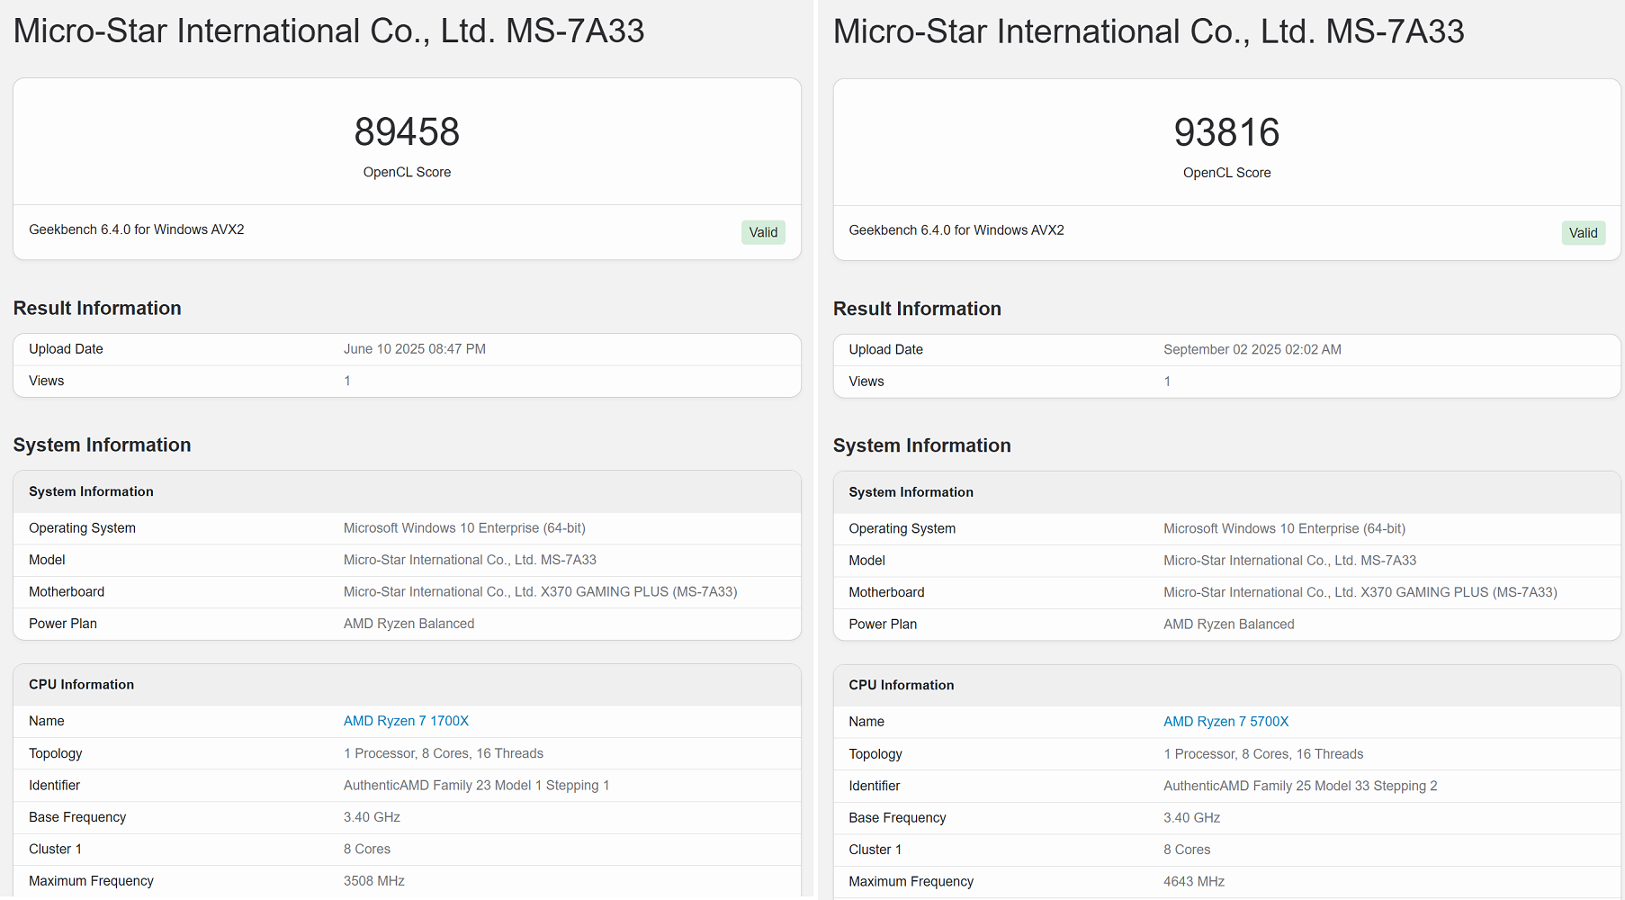
Task: Click right Operating System Windows 10 Enterprise value
Action: tap(1284, 529)
